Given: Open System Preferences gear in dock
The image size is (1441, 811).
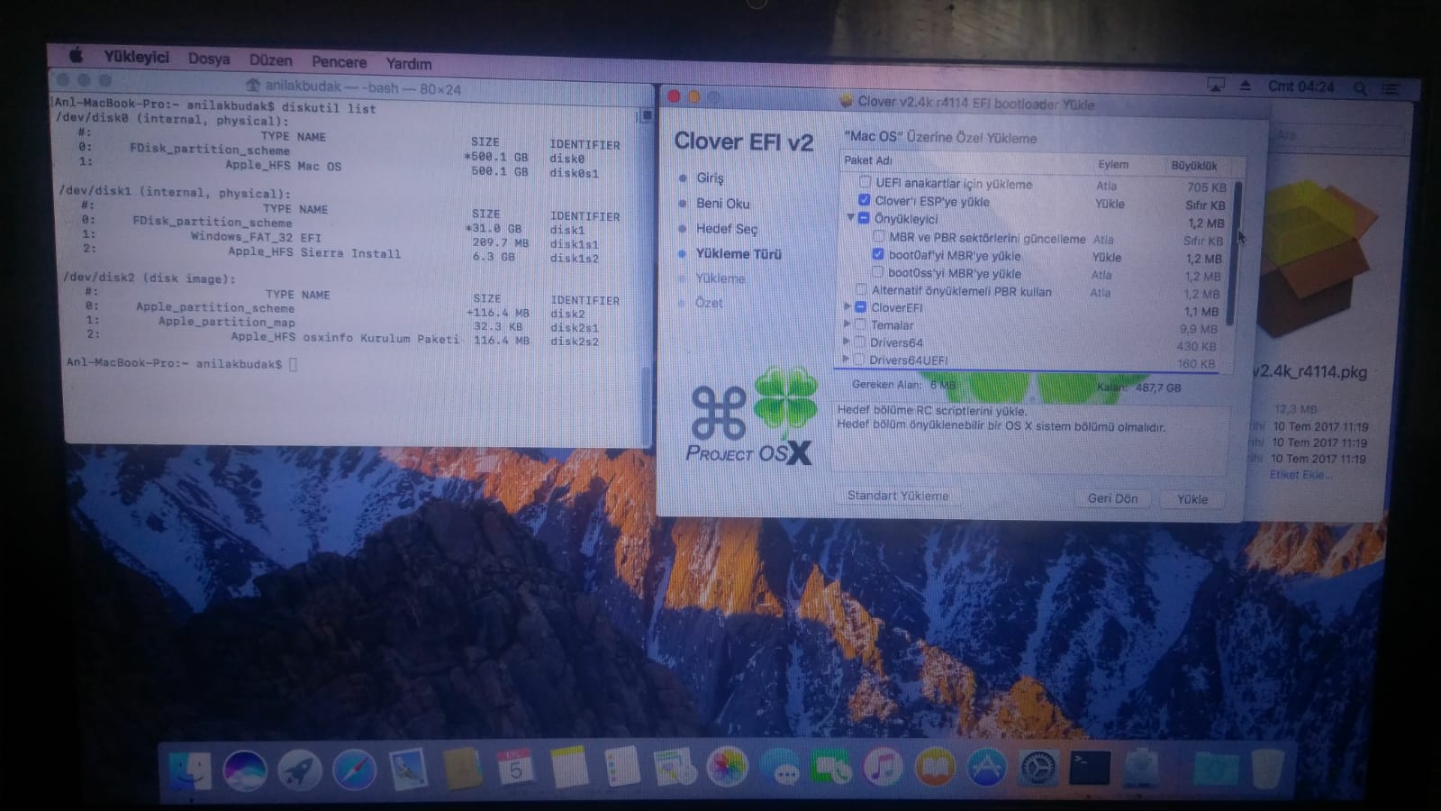Looking at the screenshot, I should [1038, 770].
